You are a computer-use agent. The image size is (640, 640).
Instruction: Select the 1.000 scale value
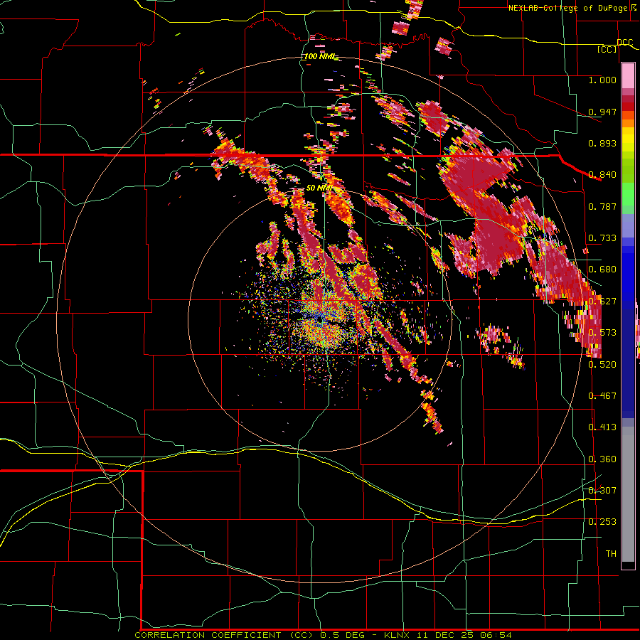pos(602,80)
